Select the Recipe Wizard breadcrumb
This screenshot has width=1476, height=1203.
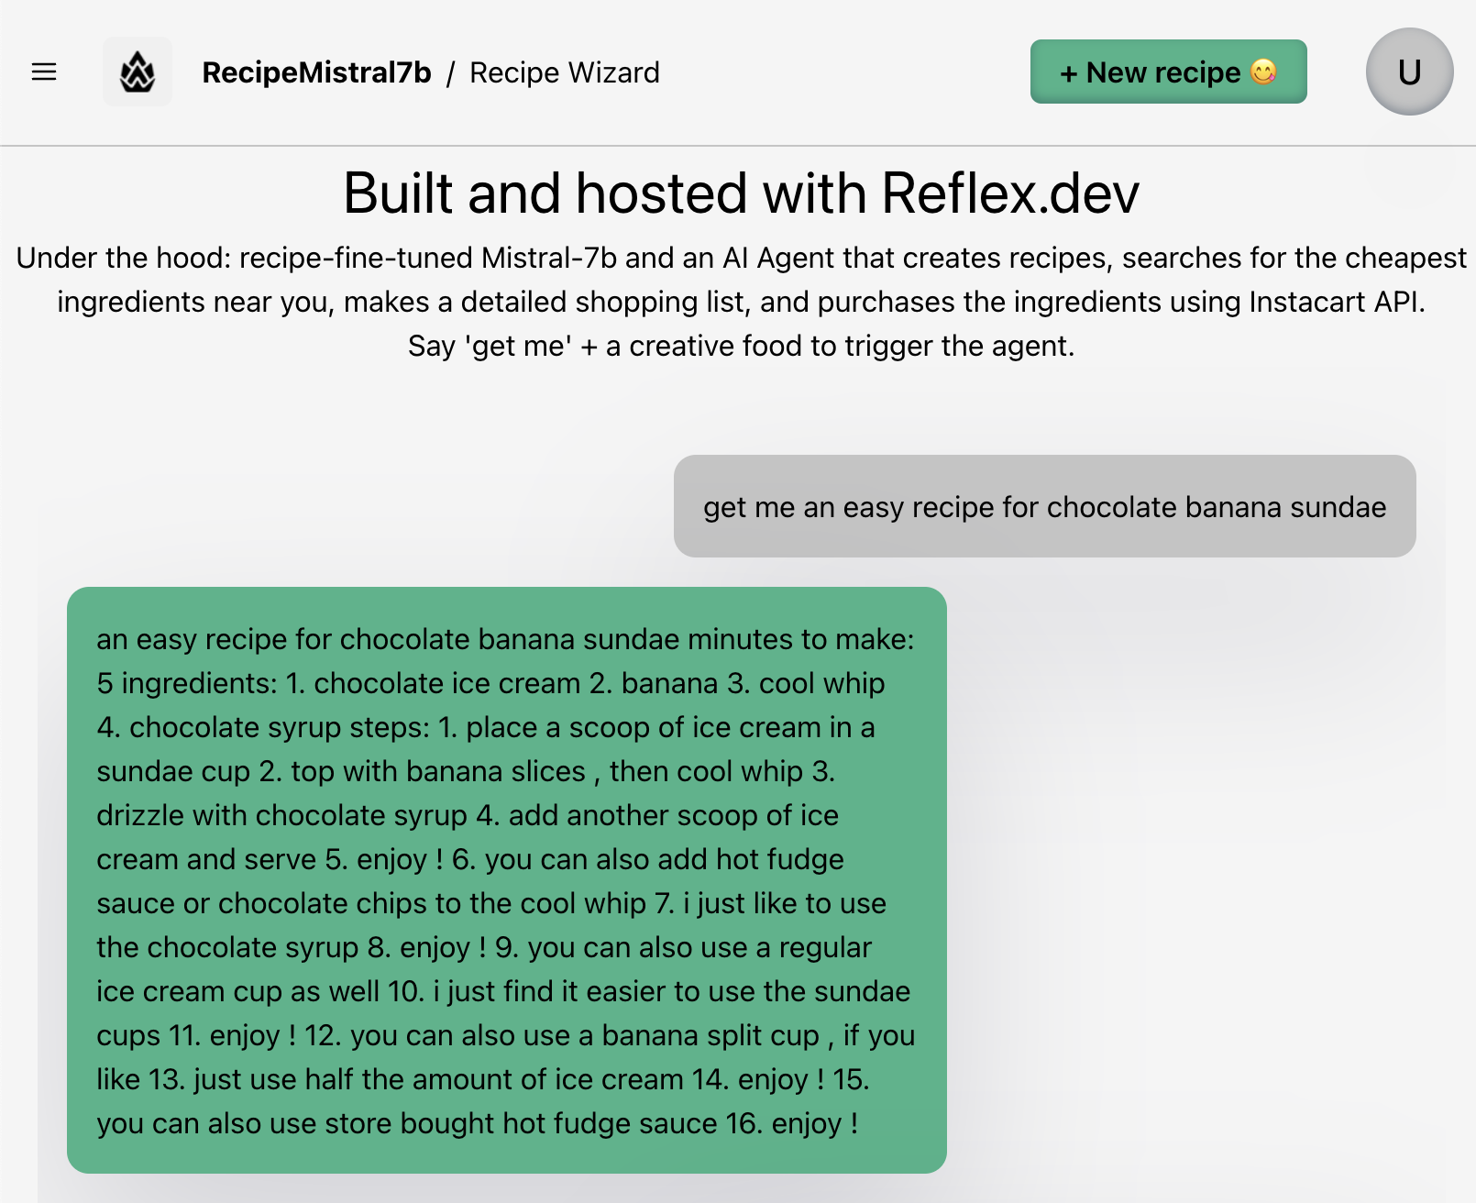tap(565, 72)
